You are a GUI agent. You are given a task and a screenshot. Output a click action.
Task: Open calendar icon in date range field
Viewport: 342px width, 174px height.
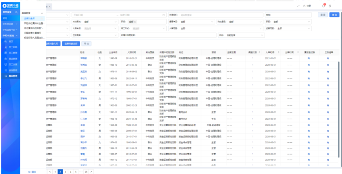click(x=163, y=15)
